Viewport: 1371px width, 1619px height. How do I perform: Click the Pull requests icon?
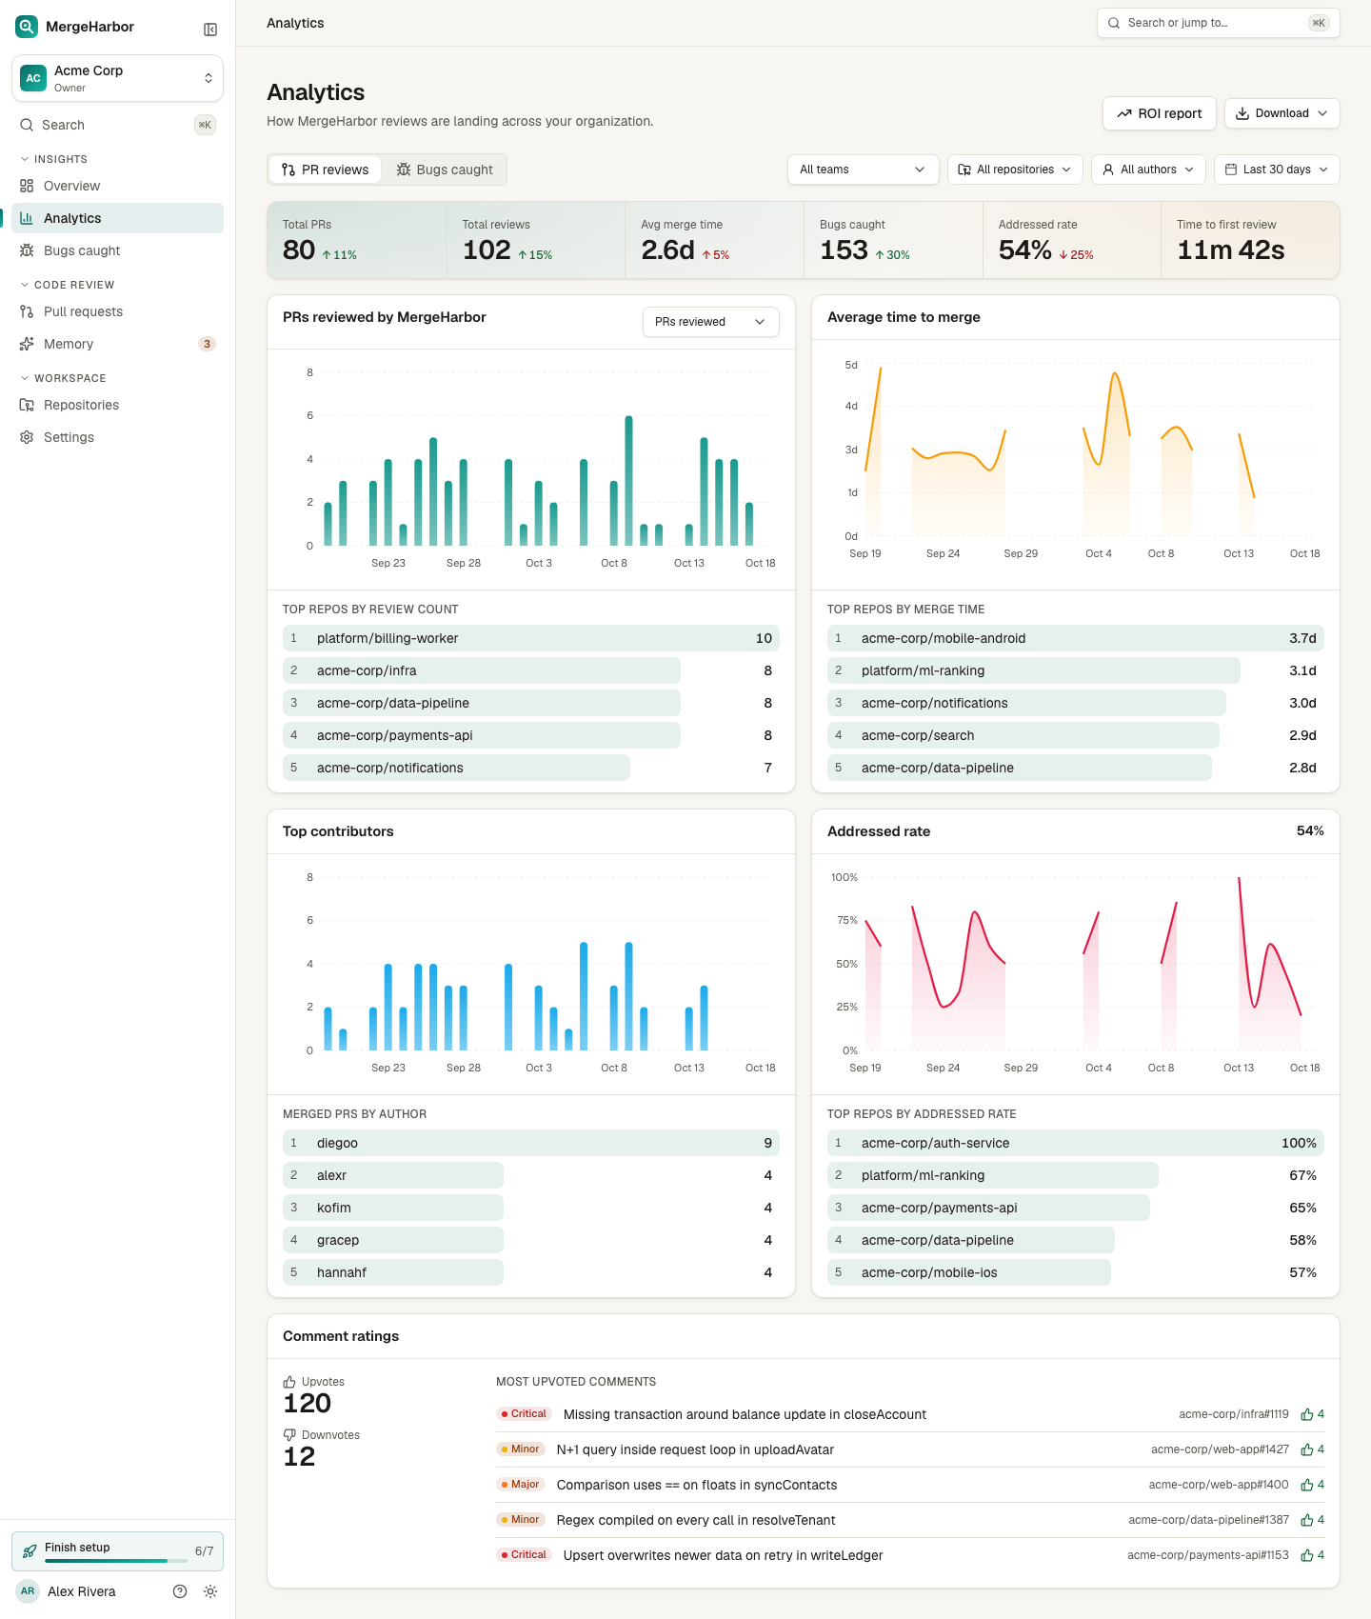click(27, 311)
